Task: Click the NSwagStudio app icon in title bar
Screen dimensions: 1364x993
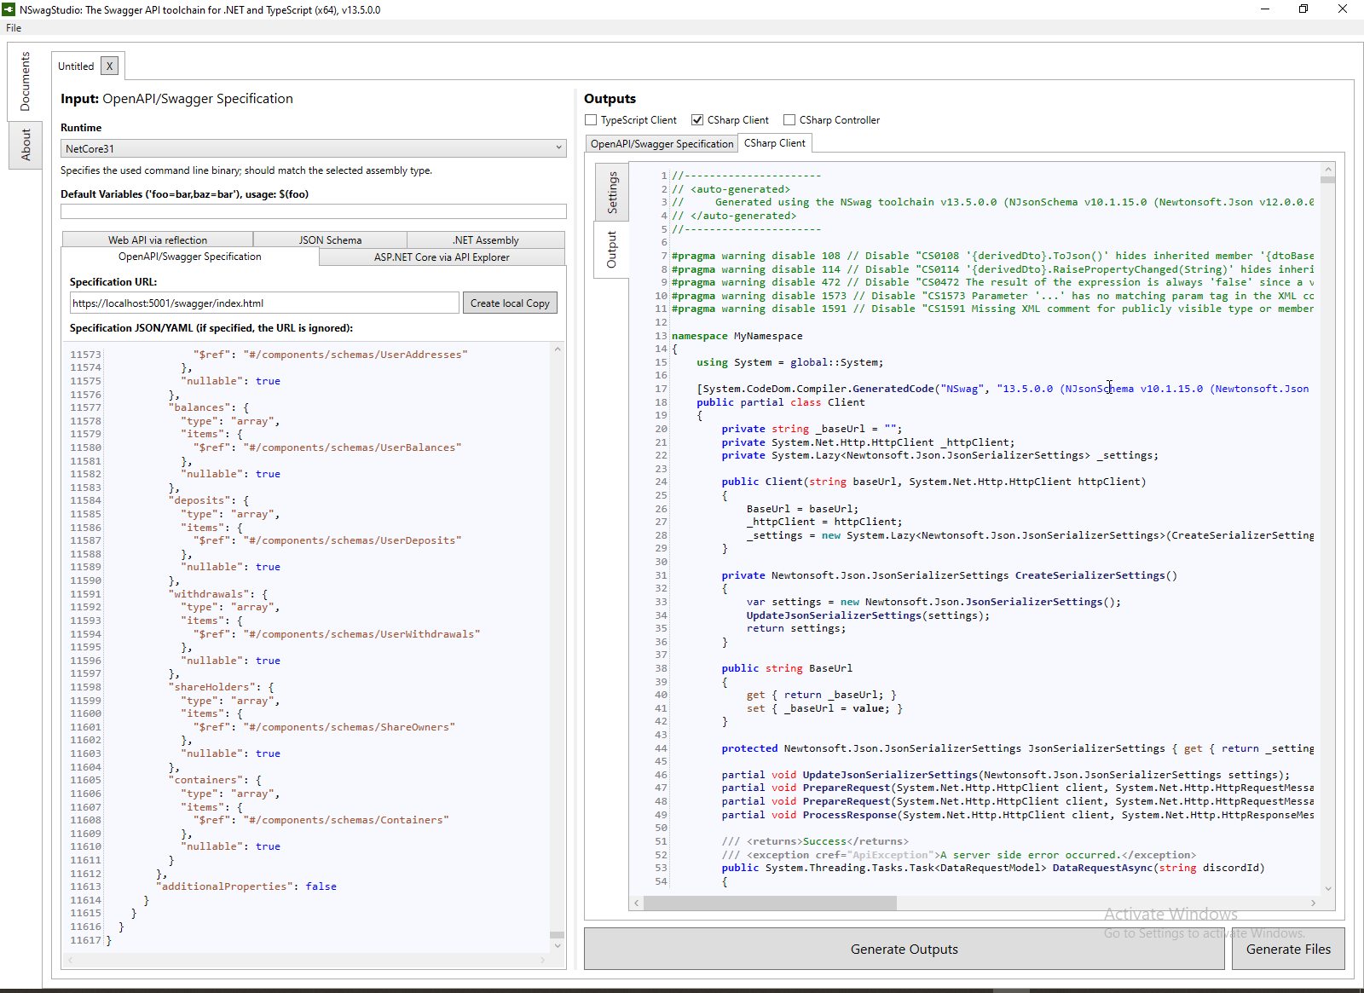Action: coord(9,9)
